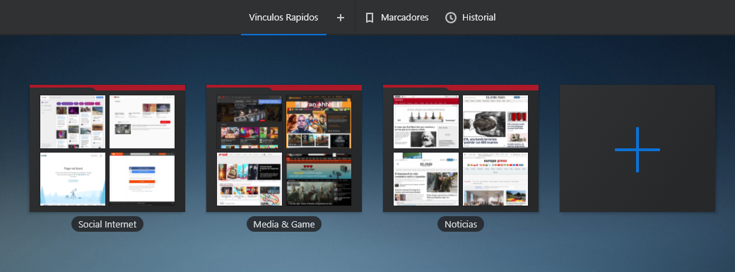
Task: Select the Noticias label
Action: click(461, 224)
